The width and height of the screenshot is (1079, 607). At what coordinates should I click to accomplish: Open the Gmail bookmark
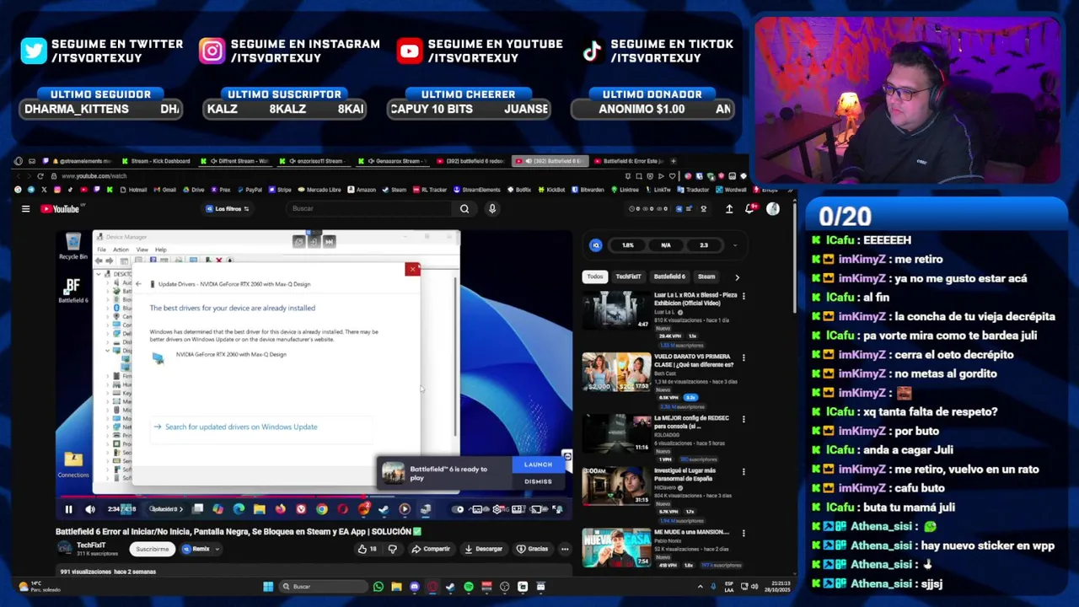(x=165, y=190)
